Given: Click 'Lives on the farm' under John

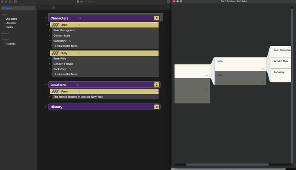Looking at the screenshot, I should [x=66, y=46].
